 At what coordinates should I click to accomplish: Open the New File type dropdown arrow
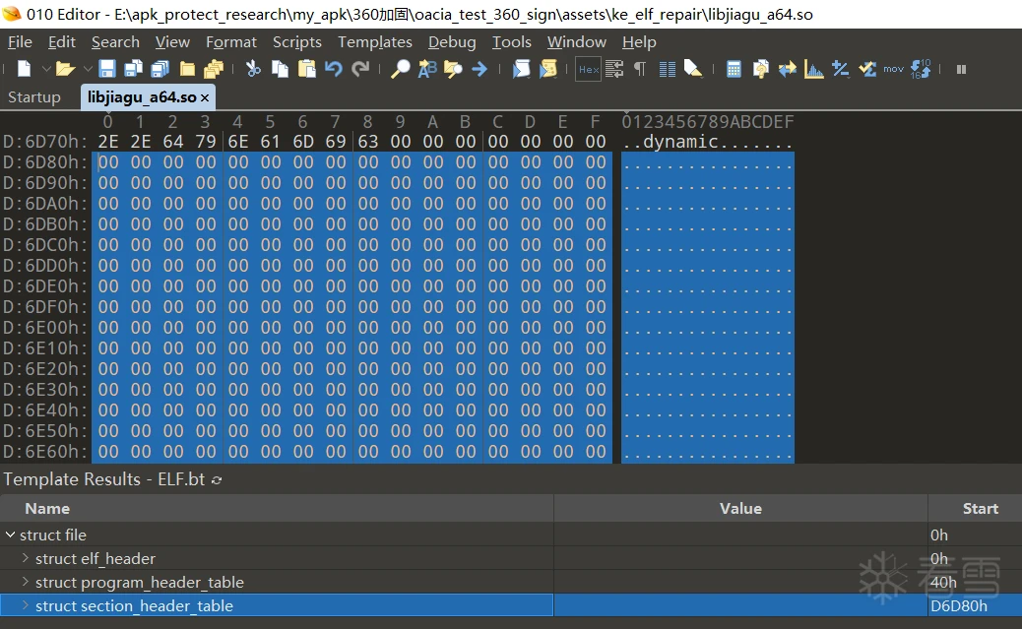point(45,69)
